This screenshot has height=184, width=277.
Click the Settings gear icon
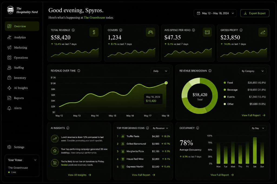point(9,147)
